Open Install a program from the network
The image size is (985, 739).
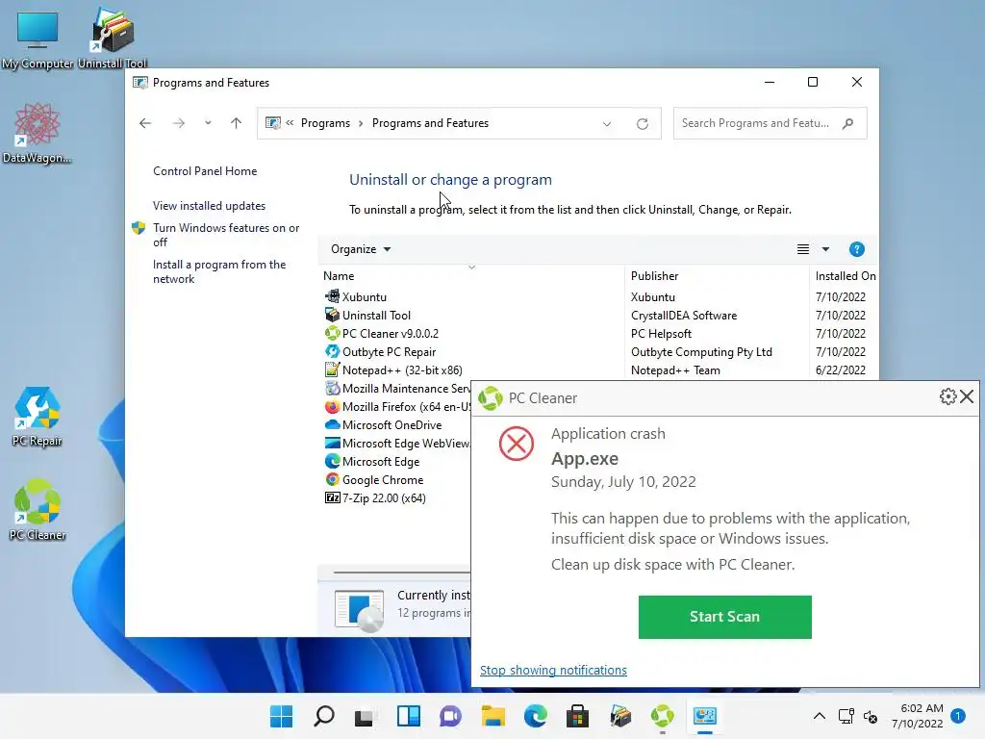pos(219,271)
